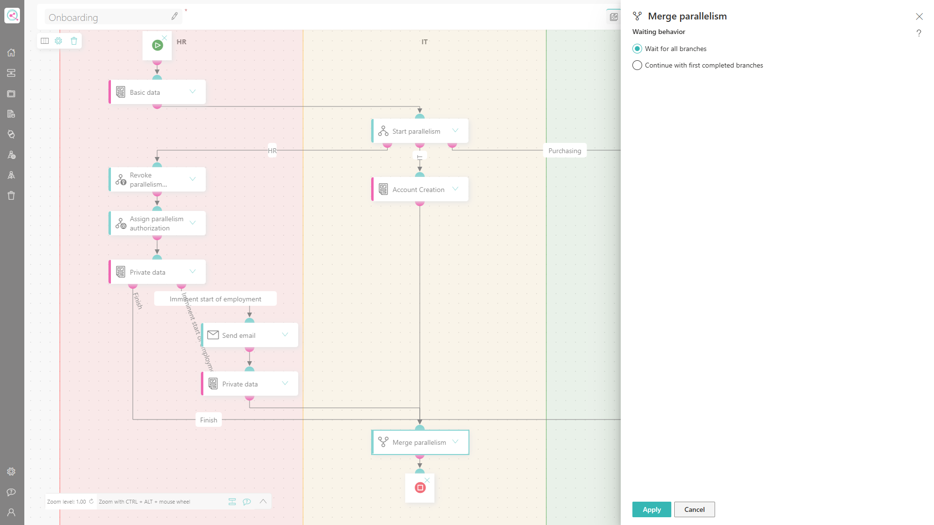Select the Merge parallelism node
Screen dimensions: 934x525
coord(420,442)
